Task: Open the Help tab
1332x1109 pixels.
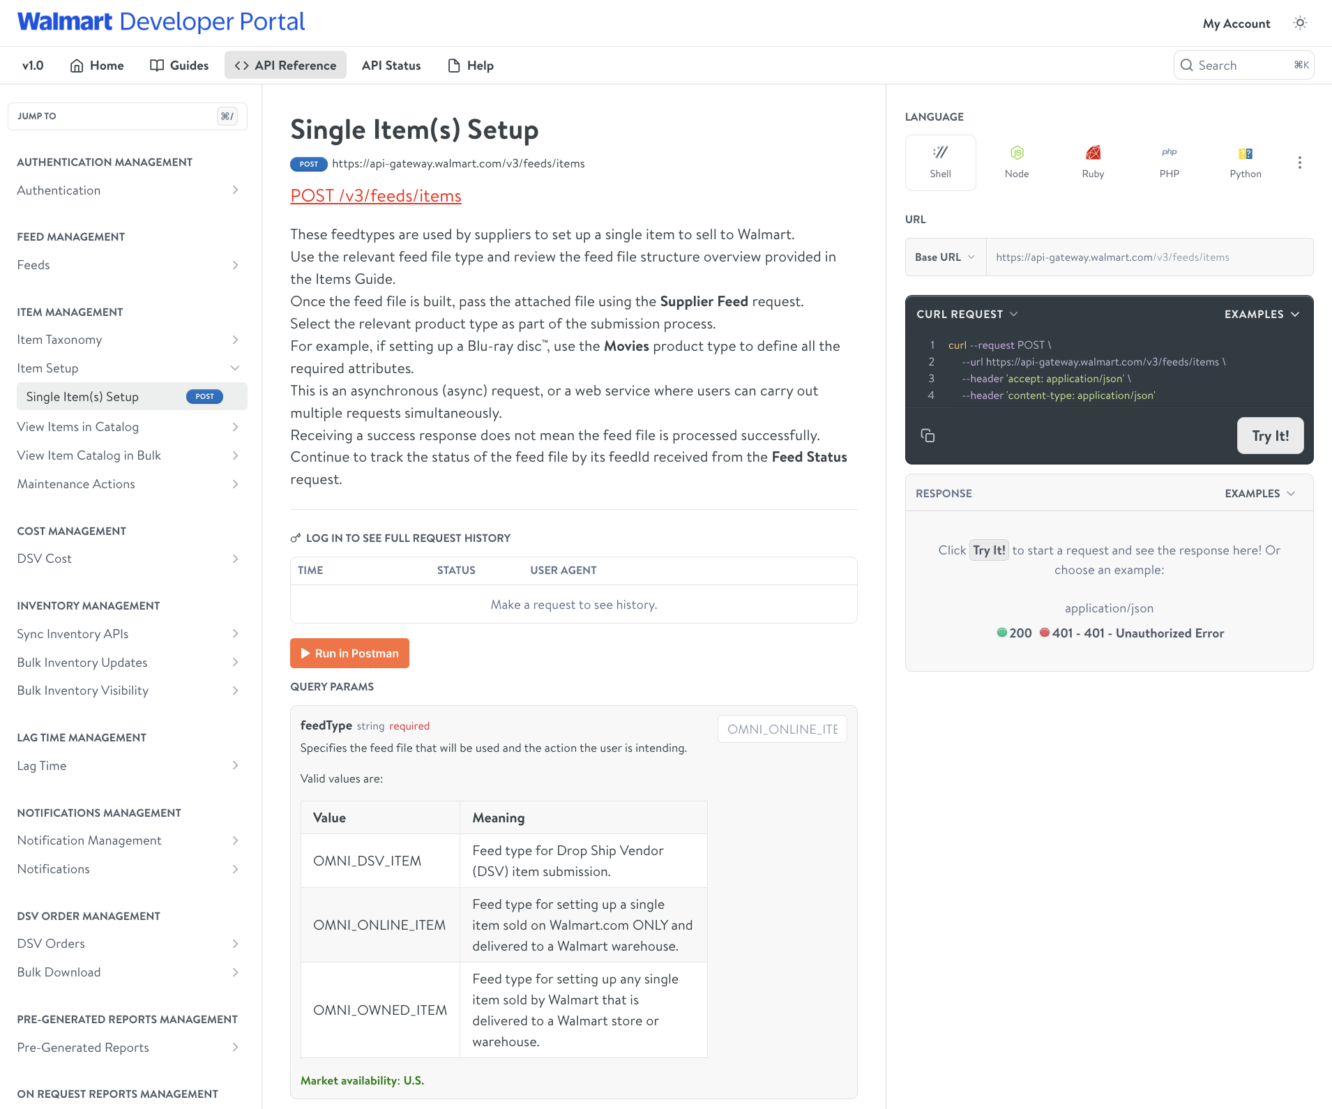Action: tap(471, 66)
